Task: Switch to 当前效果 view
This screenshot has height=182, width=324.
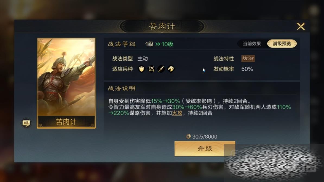Action: tap(252, 44)
